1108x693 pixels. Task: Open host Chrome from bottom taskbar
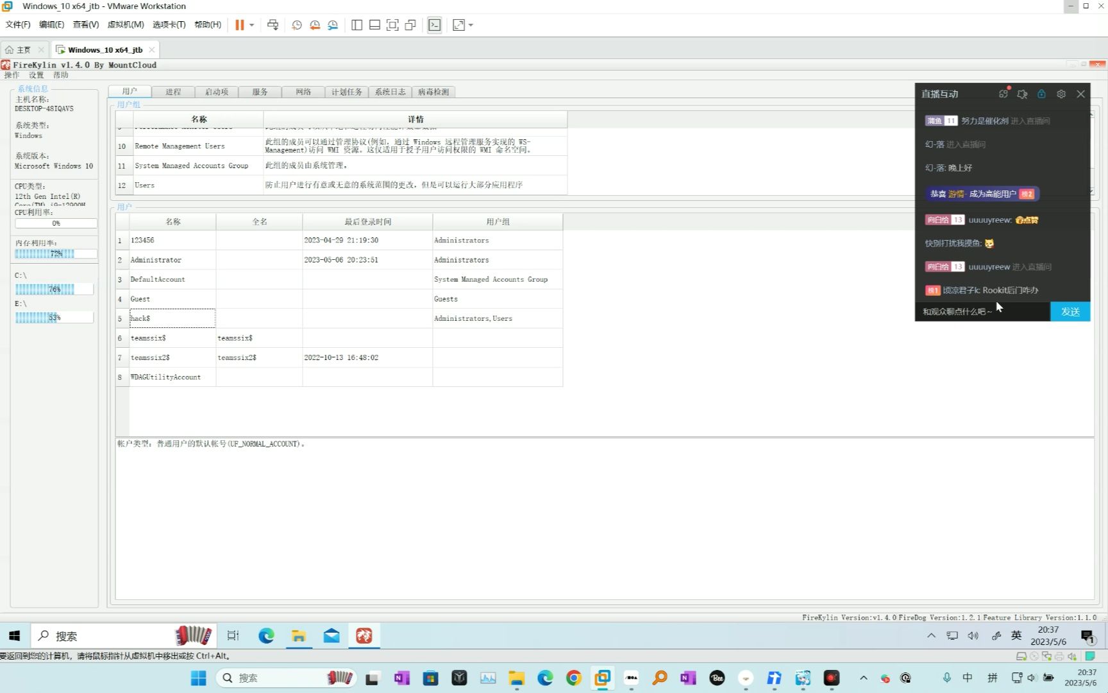573,678
